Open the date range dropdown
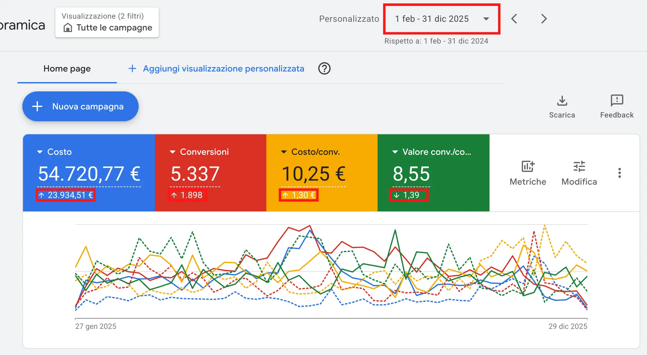 (441, 19)
